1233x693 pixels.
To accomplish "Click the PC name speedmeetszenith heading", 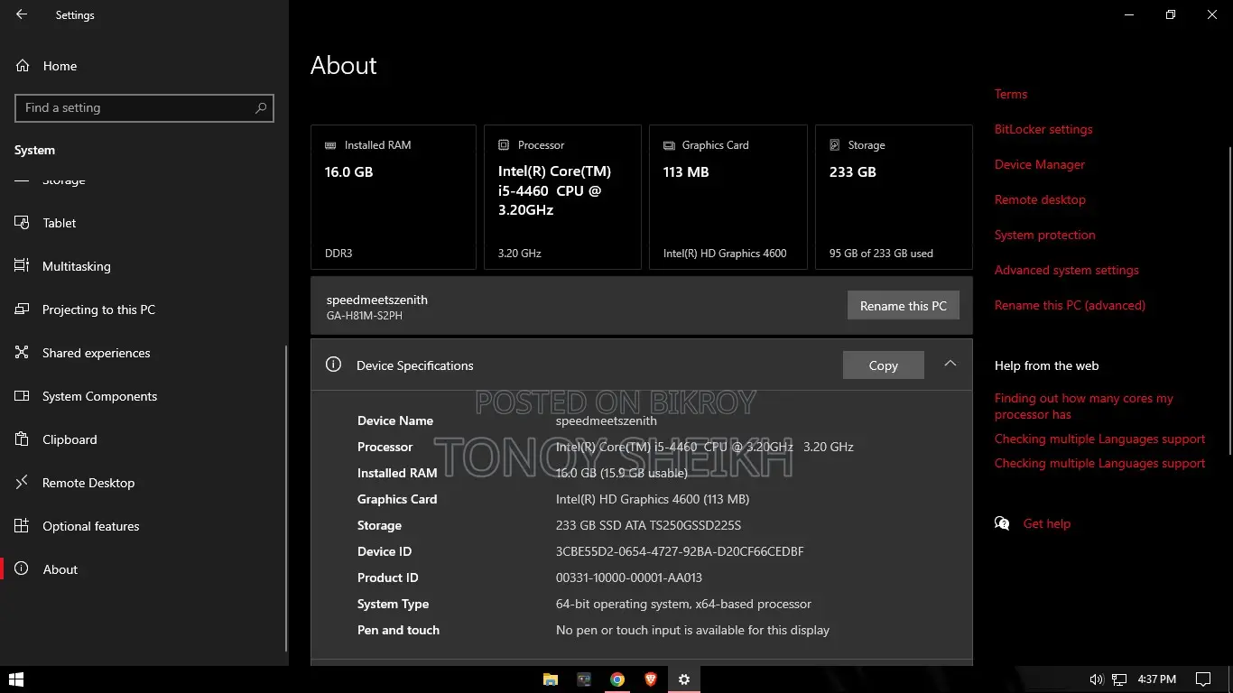I will [377, 300].
